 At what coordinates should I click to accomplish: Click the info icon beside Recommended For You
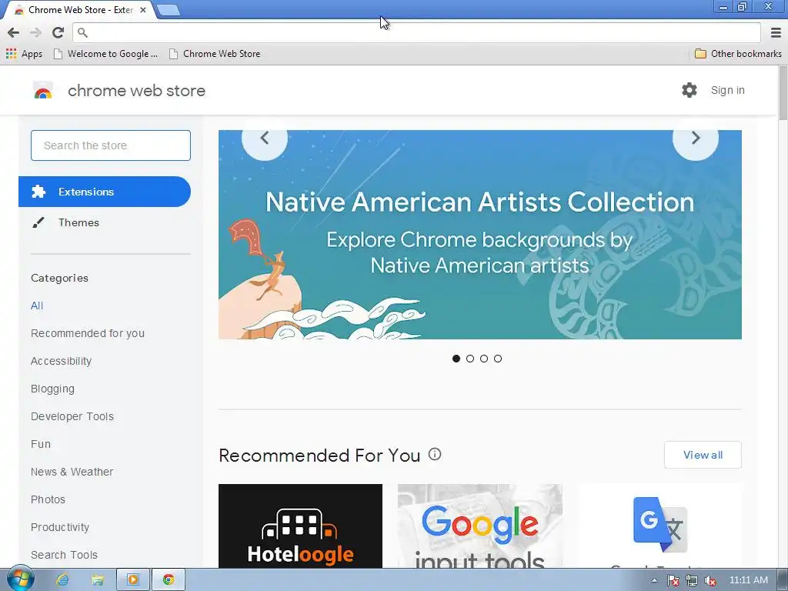pos(435,454)
